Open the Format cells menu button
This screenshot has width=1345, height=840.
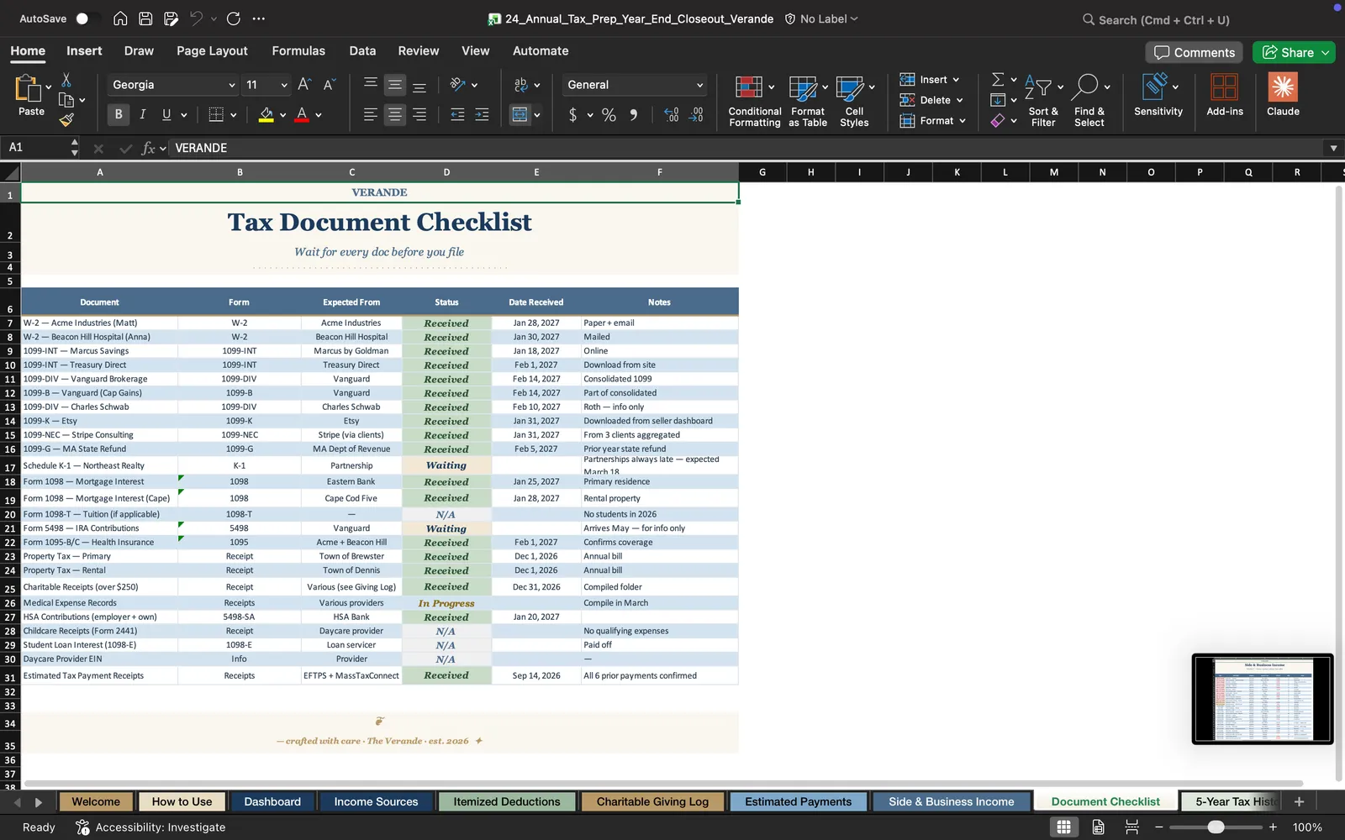click(x=932, y=121)
